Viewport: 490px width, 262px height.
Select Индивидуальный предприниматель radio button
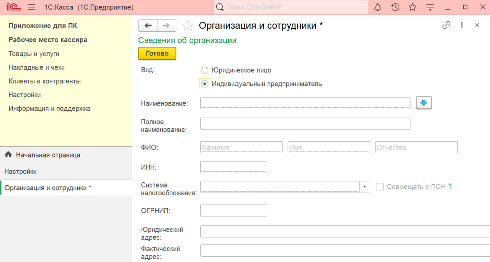(204, 84)
